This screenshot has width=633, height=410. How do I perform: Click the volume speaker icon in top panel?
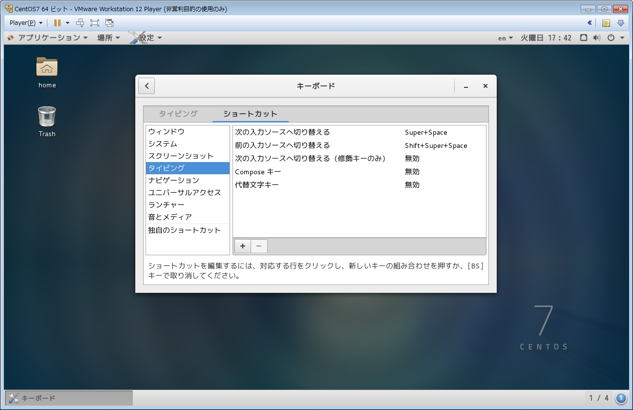pos(596,38)
